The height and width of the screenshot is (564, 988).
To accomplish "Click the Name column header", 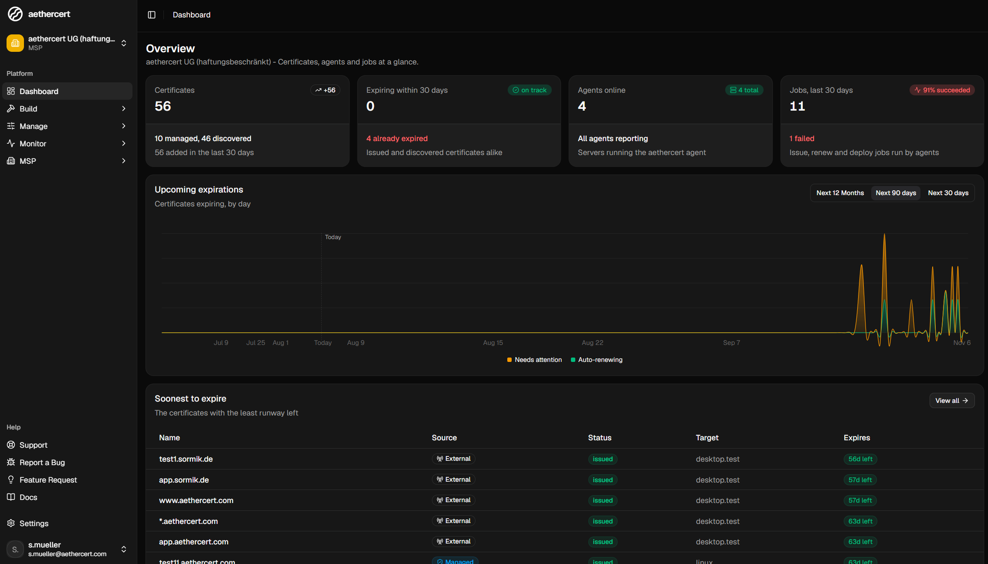I will tap(170, 438).
